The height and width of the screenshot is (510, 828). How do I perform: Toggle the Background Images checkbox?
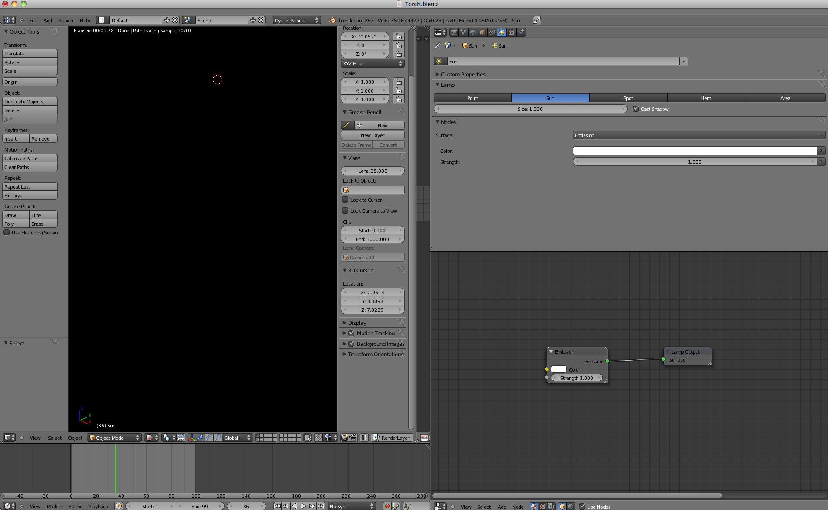coord(351,344)
